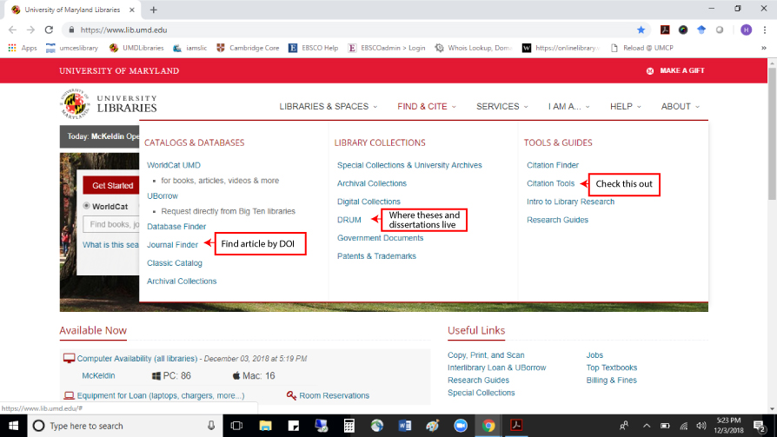Open Database Finder
The height and width of the screenshot is (437, 777).
click(176, 227)
